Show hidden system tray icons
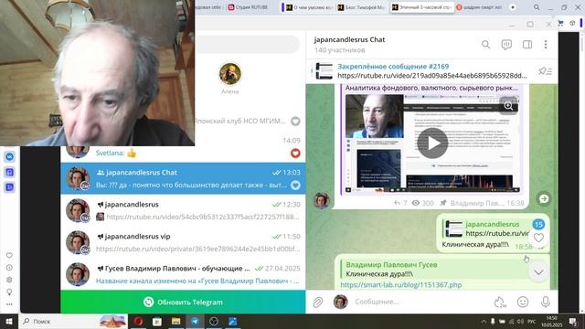The image size is (585, 329). [x=484, y=322]
